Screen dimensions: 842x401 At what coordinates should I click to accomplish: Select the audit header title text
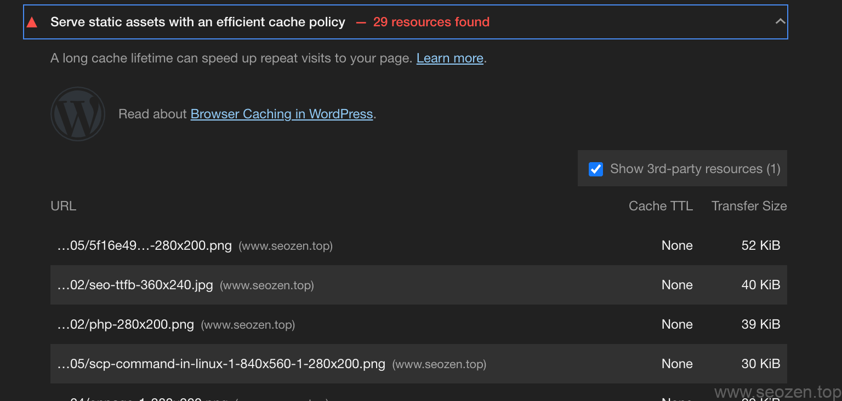[198, 22]
